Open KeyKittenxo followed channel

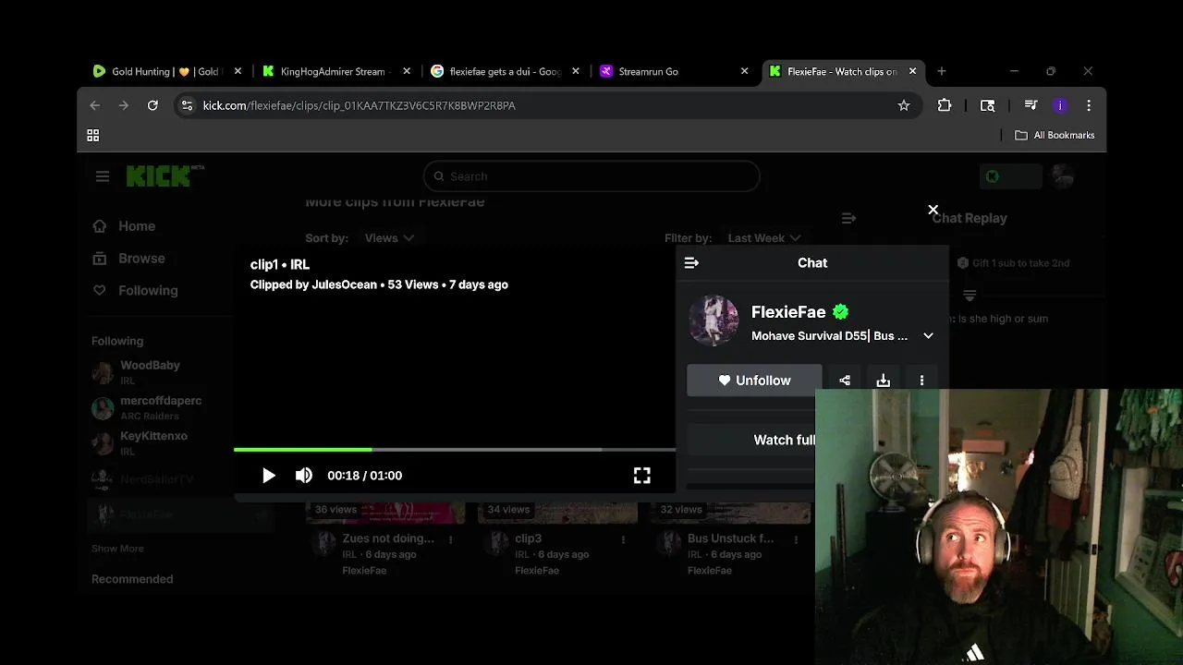[x=140, y=442]
